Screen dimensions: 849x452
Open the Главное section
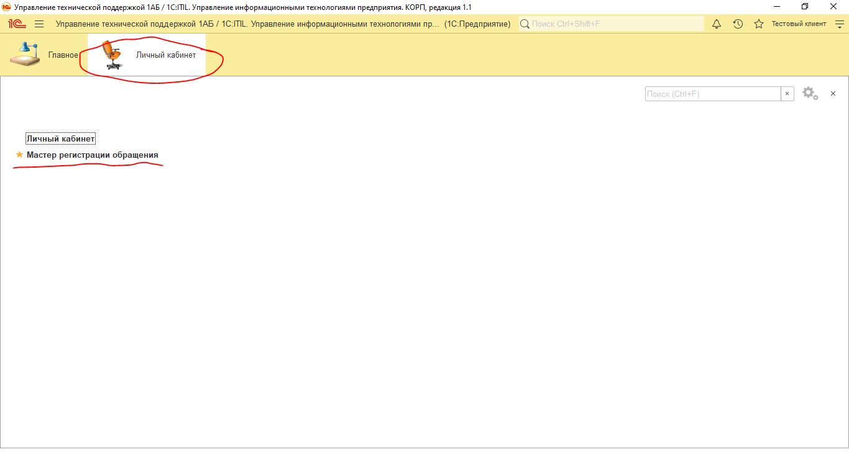click(x=44, y=55)
